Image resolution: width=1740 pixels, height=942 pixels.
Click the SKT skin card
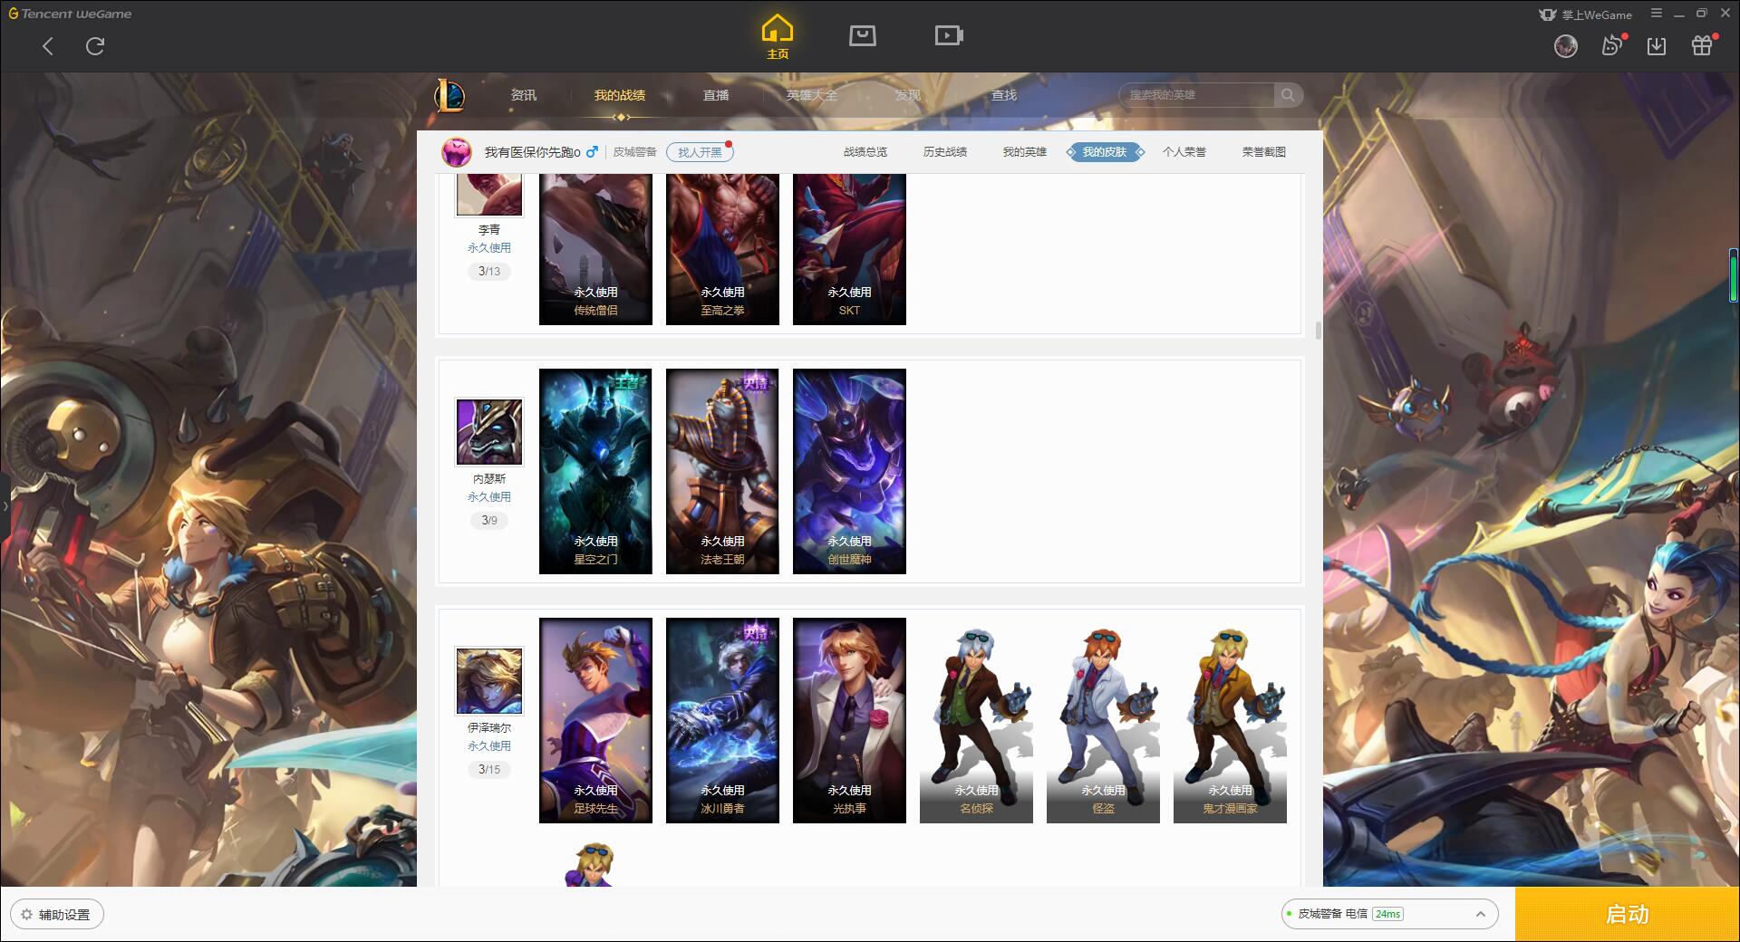pos(849,249)
